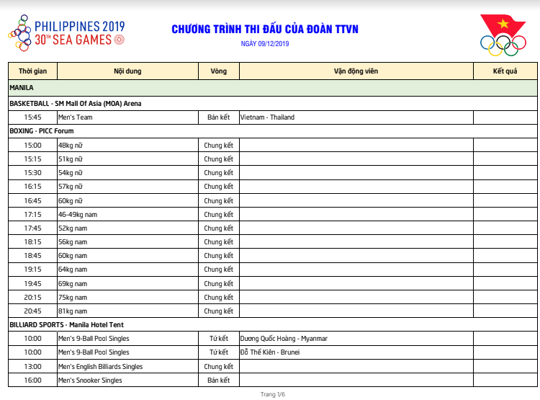This screenshot has width=540, height=400.
Task: Click the '51kg nữ' boxing event
Action: (127, 159)
